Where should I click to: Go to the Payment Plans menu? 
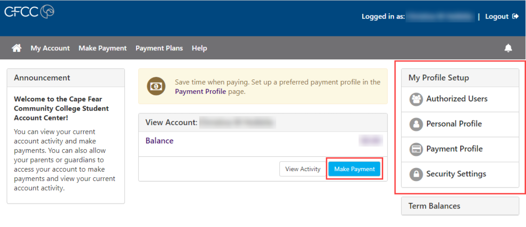(x=159, y=48)
